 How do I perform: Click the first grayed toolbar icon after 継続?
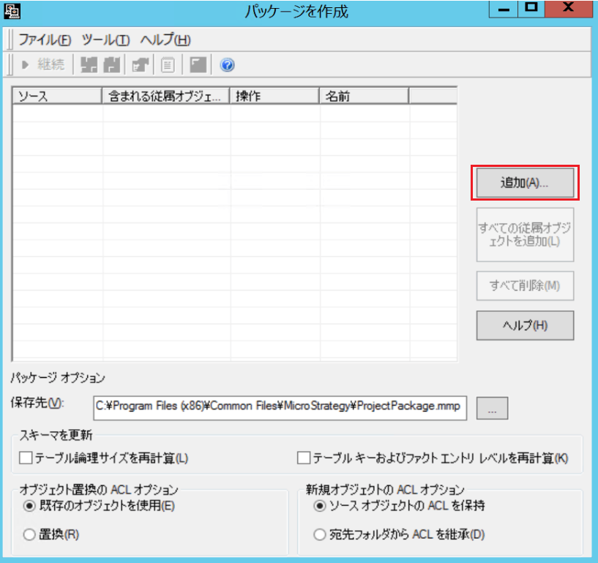(89, 64)
